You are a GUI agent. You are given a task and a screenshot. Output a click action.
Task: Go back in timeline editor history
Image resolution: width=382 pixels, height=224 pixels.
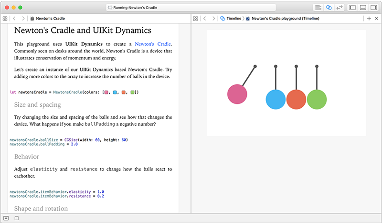coord(205,19)
